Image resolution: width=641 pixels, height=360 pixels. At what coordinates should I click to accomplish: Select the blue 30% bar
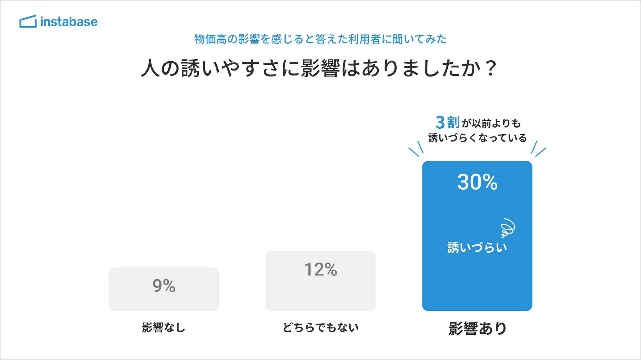click(477, 236)
